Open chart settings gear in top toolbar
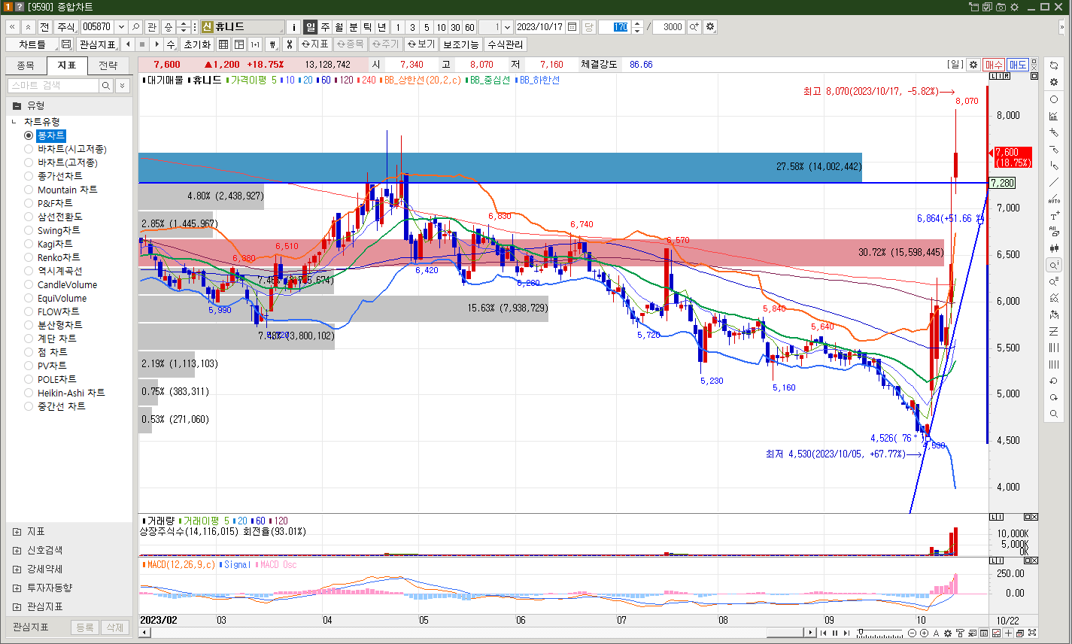 710,27
